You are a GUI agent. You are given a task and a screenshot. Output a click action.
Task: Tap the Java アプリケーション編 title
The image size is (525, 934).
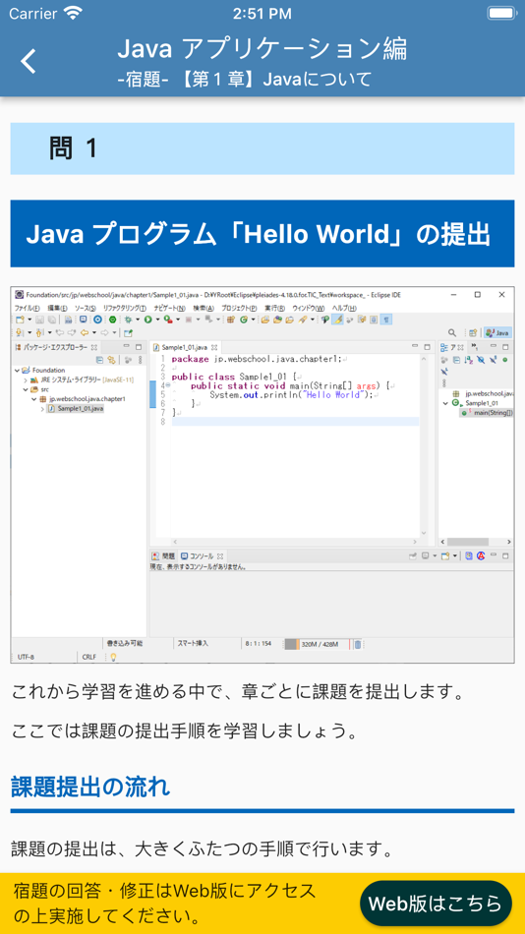262,48
